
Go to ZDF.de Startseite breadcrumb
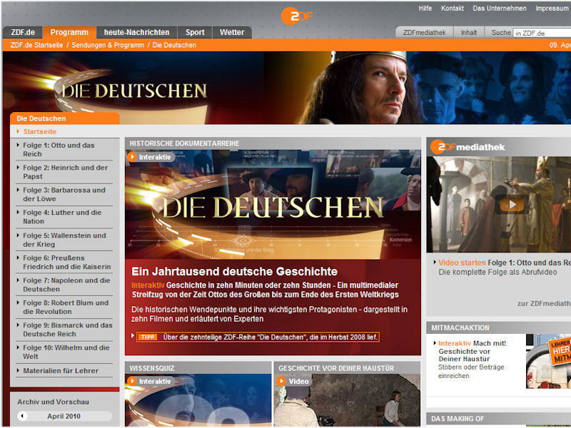(x=36, y=45)
